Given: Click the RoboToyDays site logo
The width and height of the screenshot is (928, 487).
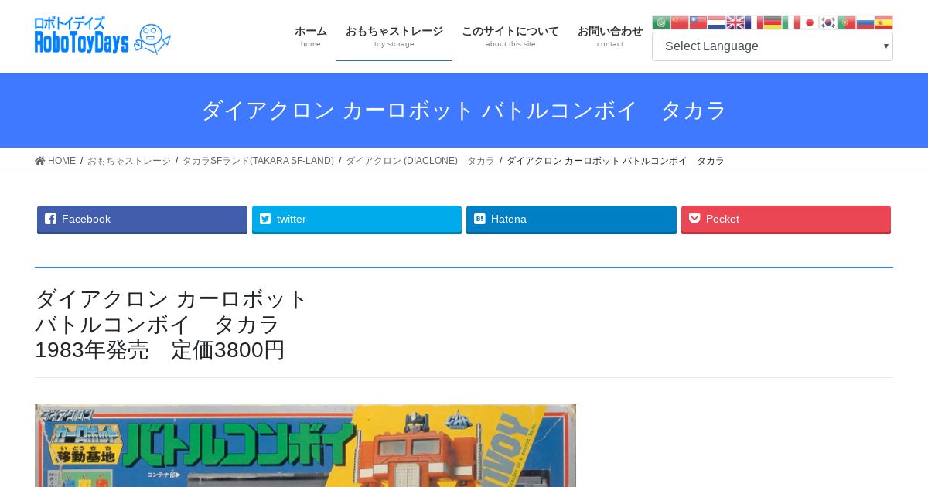Looking at the screenshot, I should pos(103,36).
